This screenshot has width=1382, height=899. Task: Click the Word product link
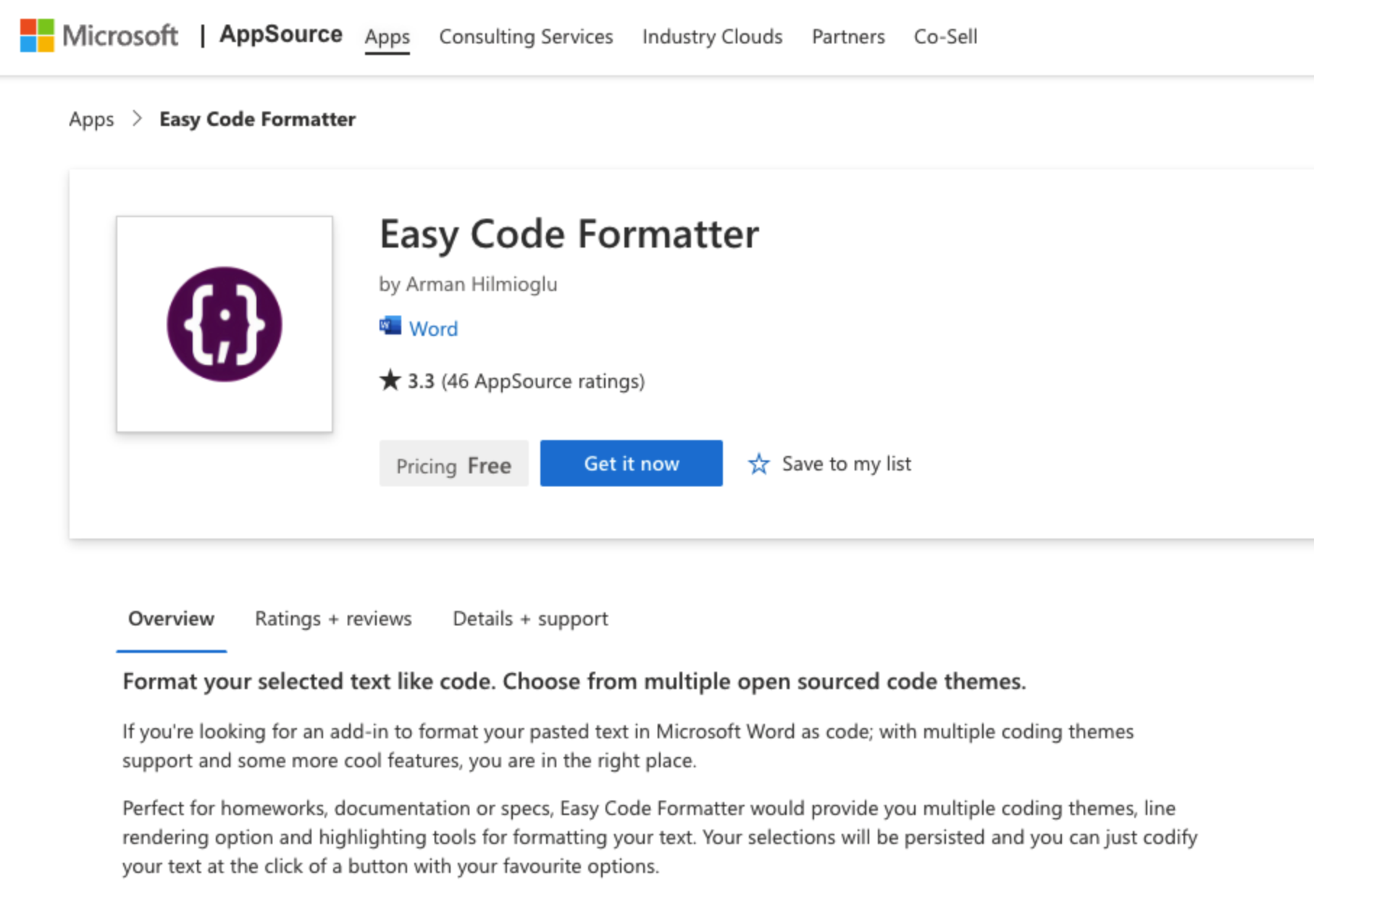433,329
